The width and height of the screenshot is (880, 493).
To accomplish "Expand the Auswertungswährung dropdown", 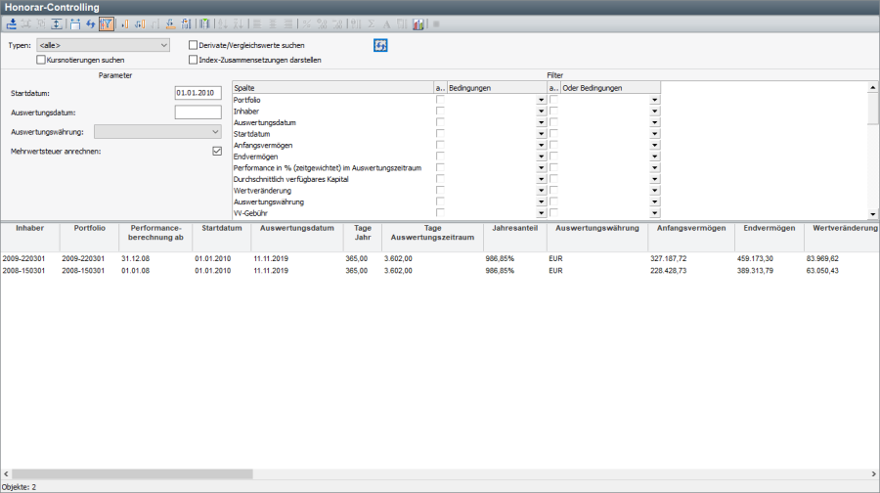I will tap(158, 131).
